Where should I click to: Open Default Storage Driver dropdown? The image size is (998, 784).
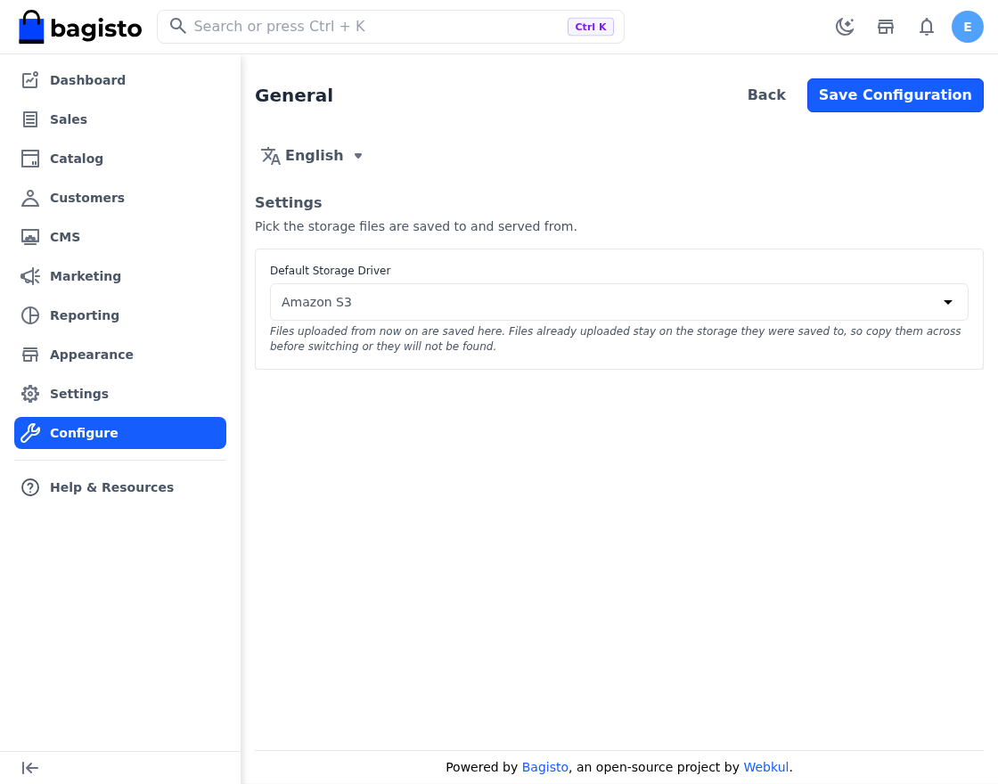618,302
